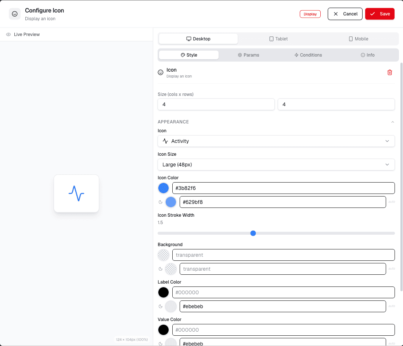Open the light blue #629bf8 color swatch

(171, 202)
